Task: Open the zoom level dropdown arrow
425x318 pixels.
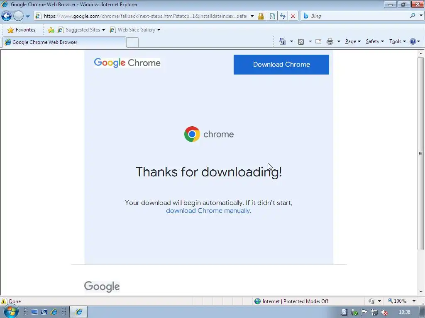Action: (414, 301)
